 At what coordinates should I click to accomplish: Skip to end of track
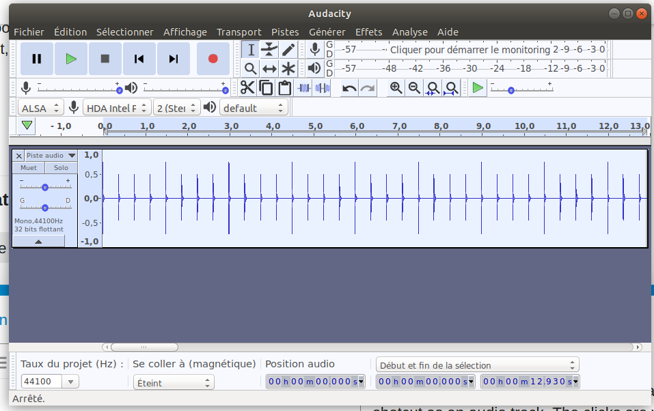coord(174,59)
